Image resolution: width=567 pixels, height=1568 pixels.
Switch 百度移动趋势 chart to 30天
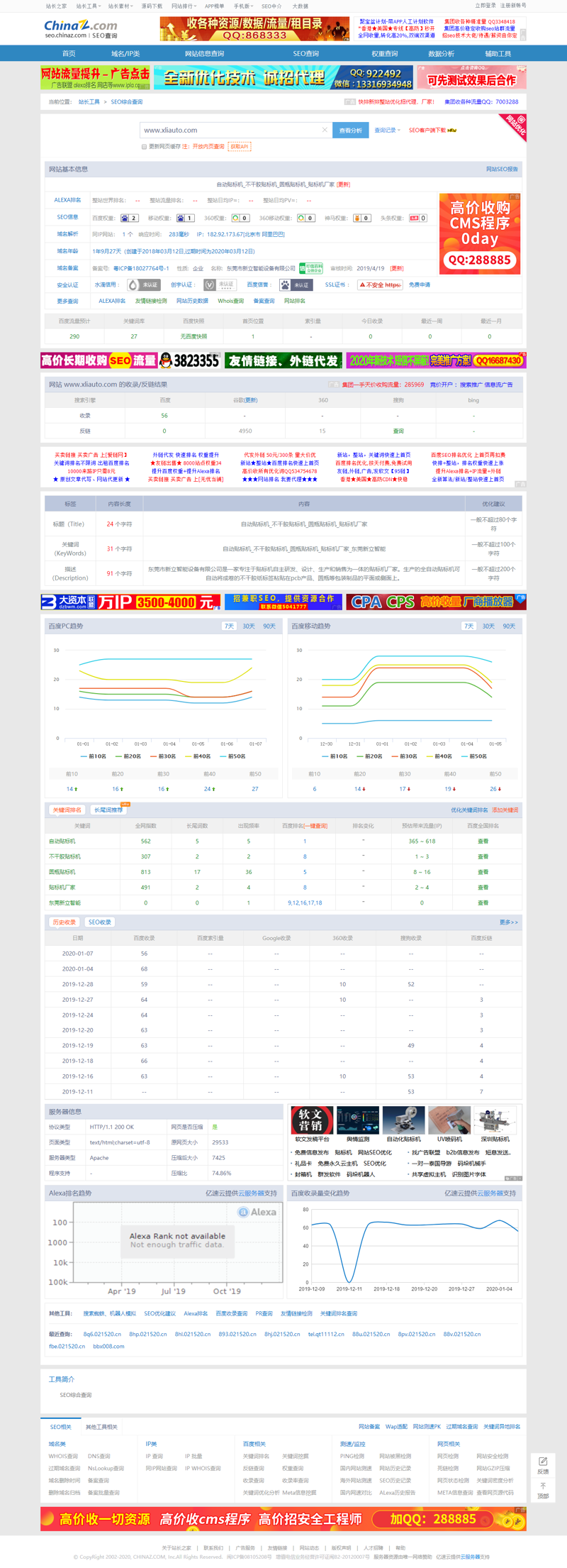click(488, 626)
